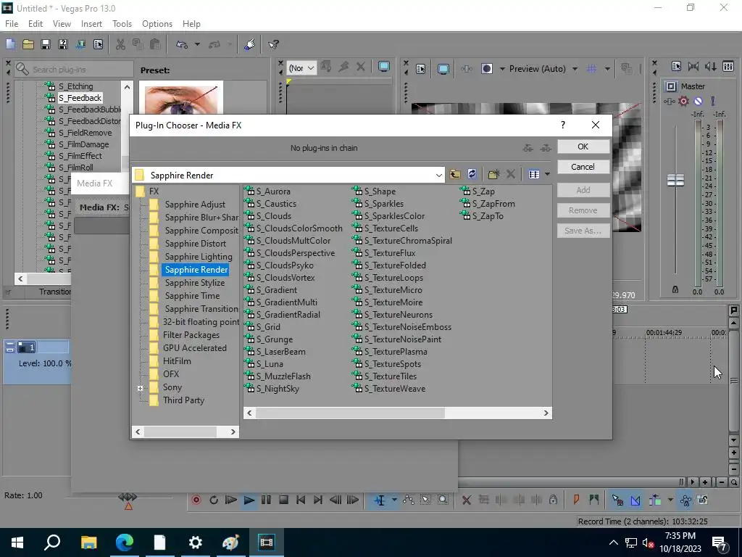Viewport: 742px width, 557px height.
Task: Click the Refresh icon in Plug-In Chooser
Action: [472, 174]
